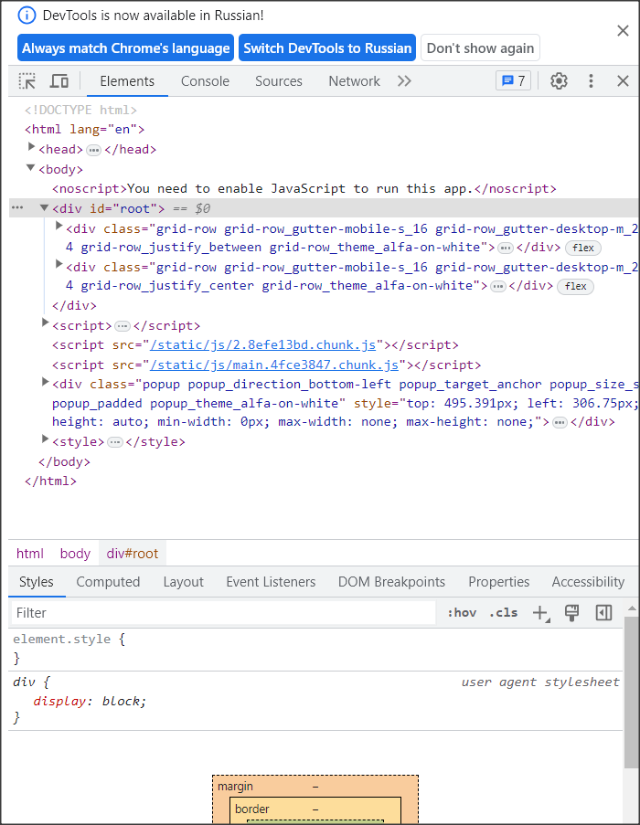Select div#root in the breadcrumb bar
Viewport: 640px width, 825px height.
click(x=132, y=554)
